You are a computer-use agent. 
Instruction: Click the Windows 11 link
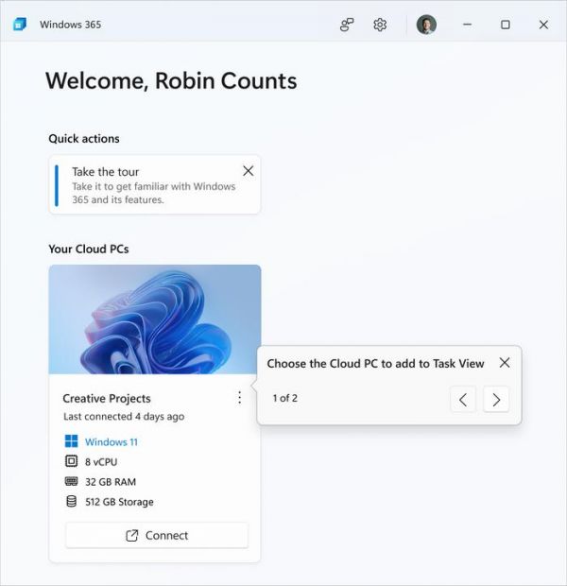click(112, 441)
